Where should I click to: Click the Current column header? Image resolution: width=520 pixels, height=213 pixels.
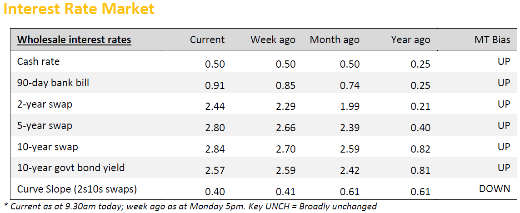click(x=207, y=40)
